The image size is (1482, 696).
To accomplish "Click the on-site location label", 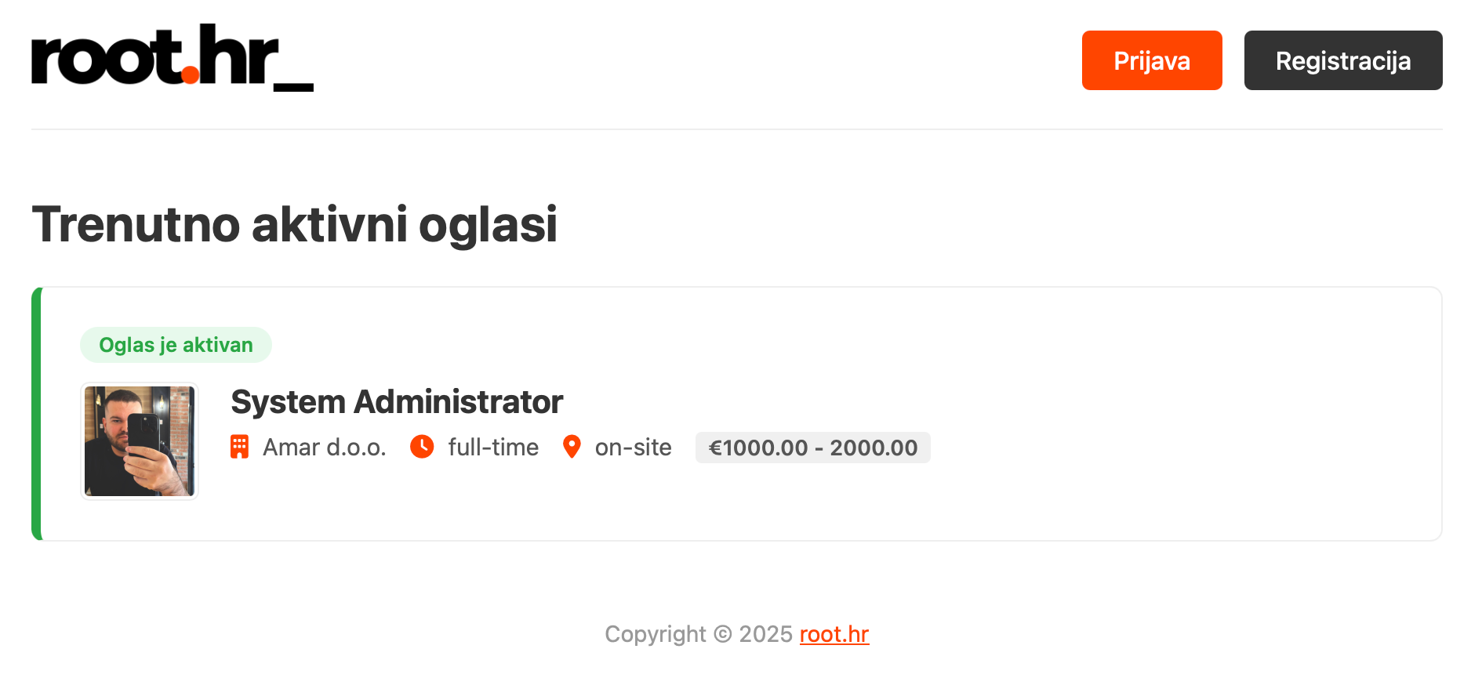I will tap(633, 448).
